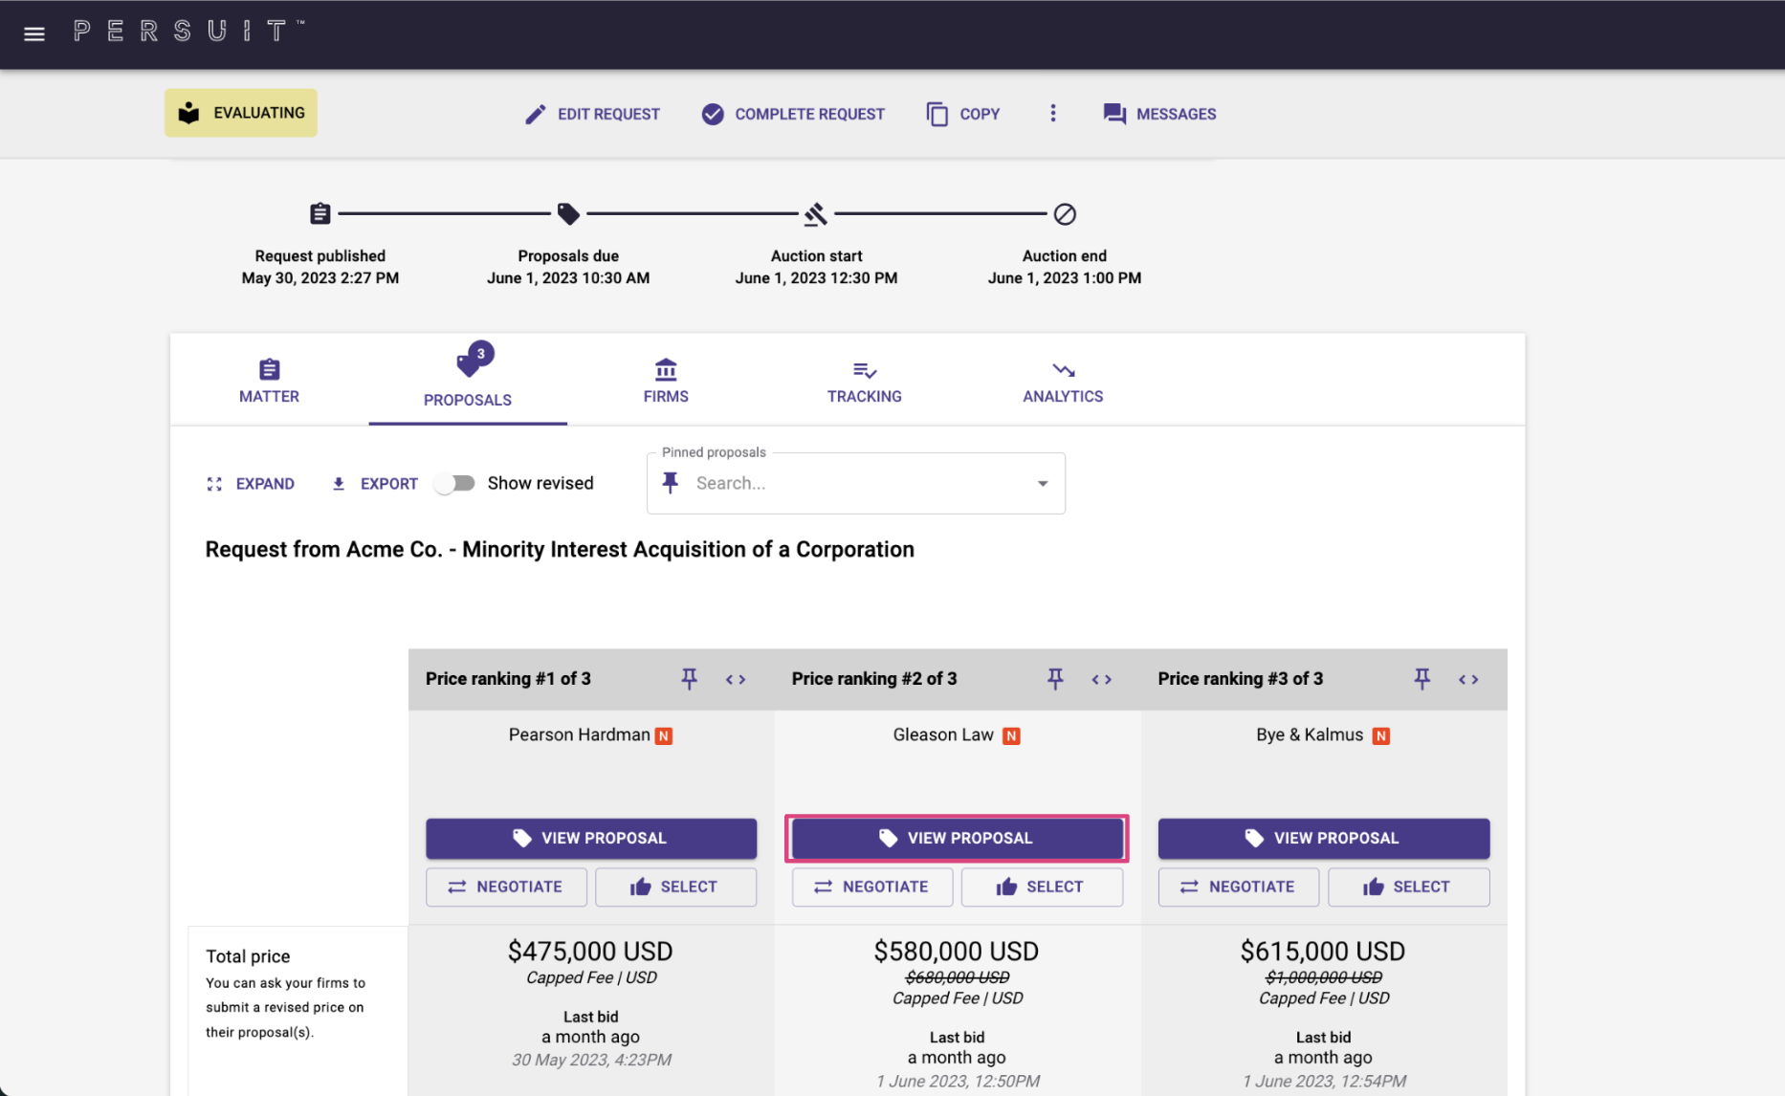The height and width of the screenshot is (1096, 1785).
Task: Click the struck-through $1,000,000 USD price
Action: click(x=1323, y=977)
